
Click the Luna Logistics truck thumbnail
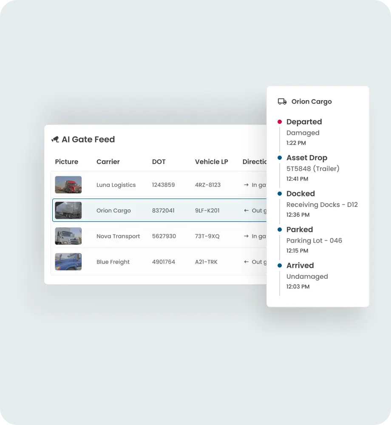tap(68, 184)
